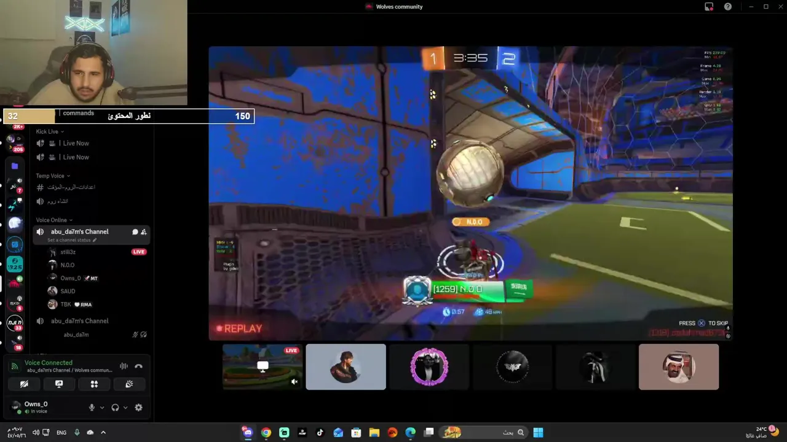This screenshot has height=442, width=787.
Task: Start sharing your screen
Action: 59,384
